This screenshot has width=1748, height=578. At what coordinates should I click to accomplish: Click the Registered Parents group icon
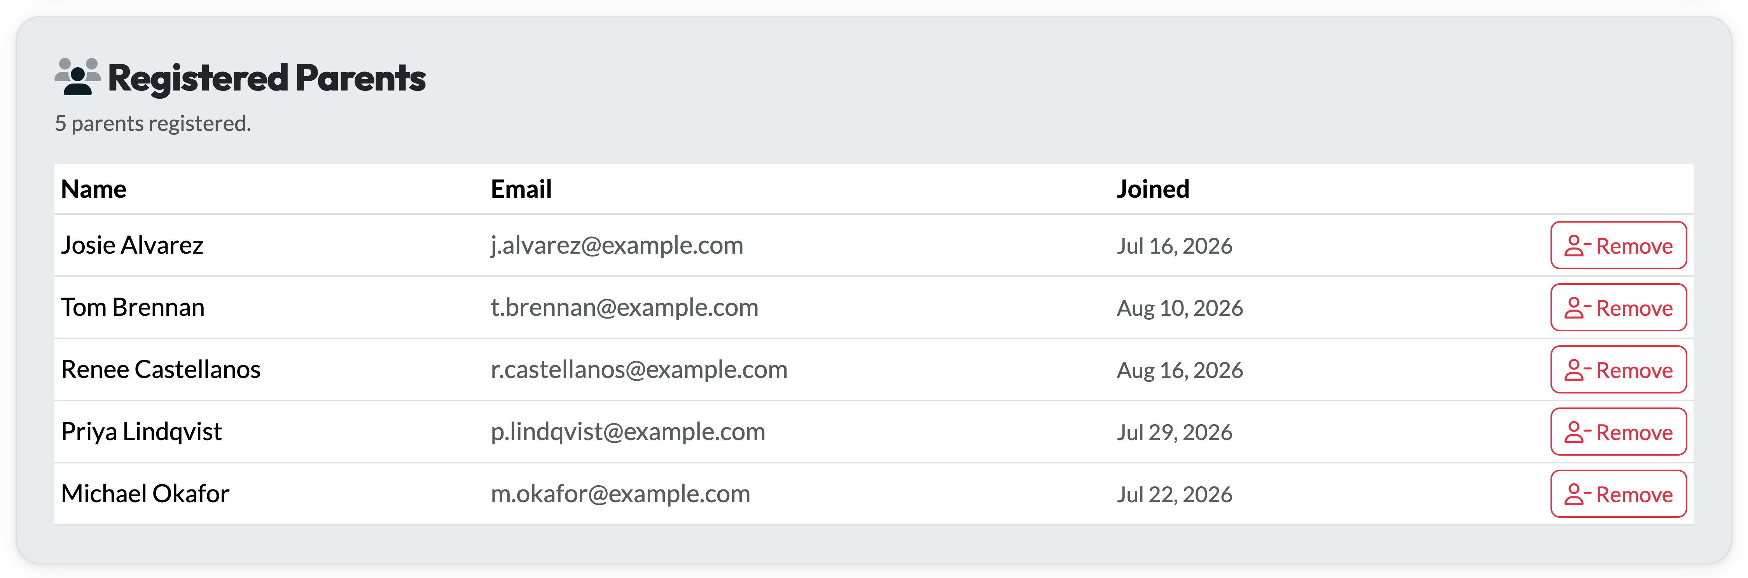pyautogui.click(x=77, y=77)
